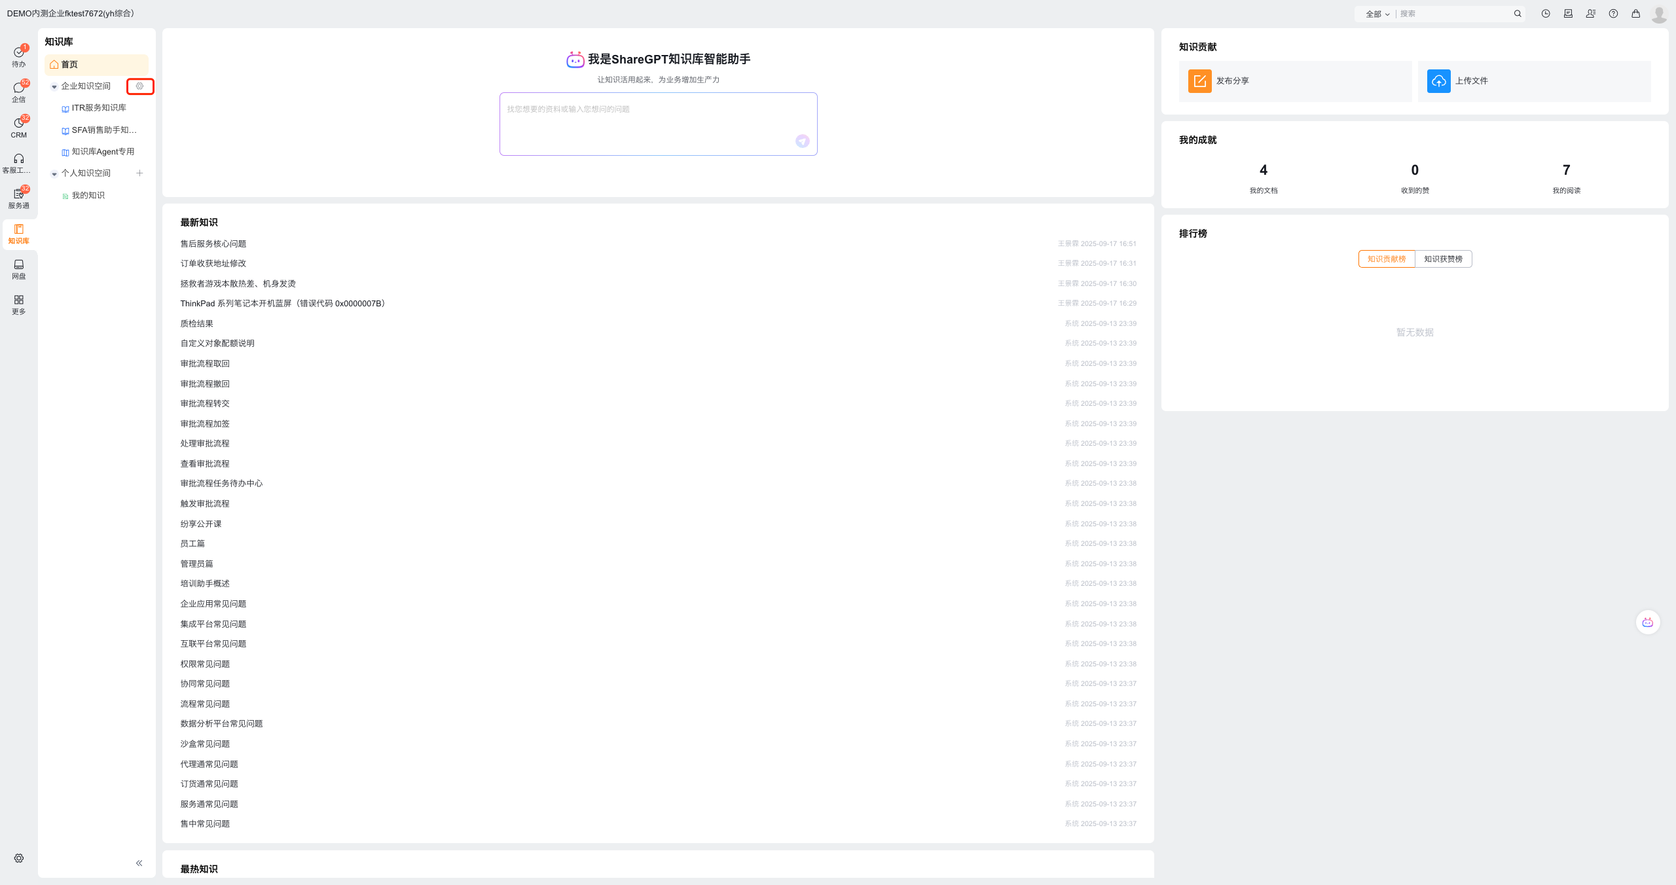
Task: Open the 售后服务核心问题 article link
Action: pos(213,244)
